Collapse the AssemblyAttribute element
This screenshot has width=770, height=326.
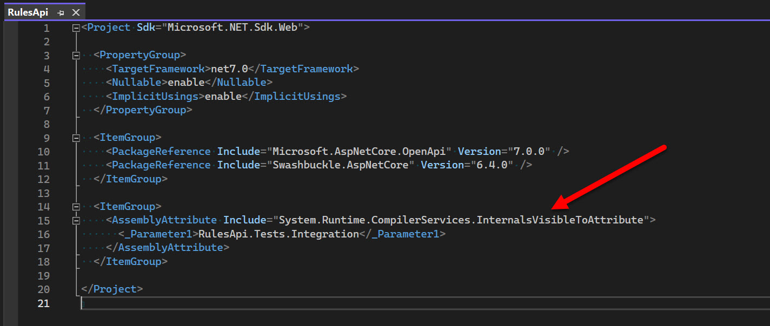tap(76, 220)
